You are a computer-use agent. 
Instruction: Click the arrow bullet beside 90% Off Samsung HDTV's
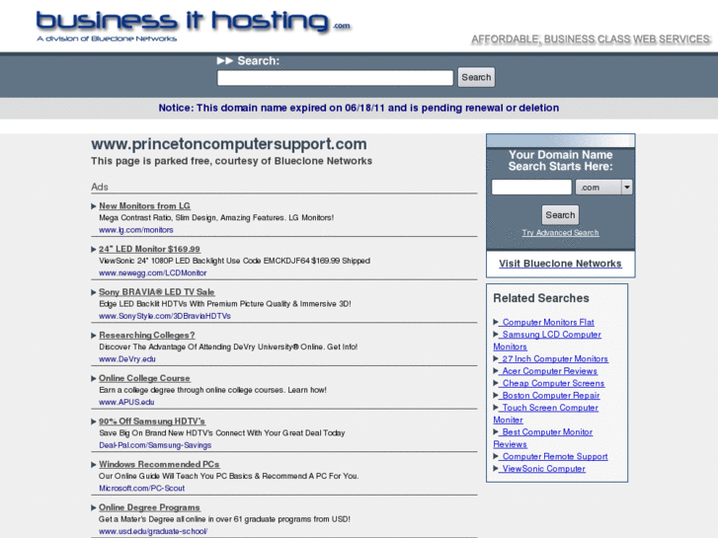click(94, 422)
